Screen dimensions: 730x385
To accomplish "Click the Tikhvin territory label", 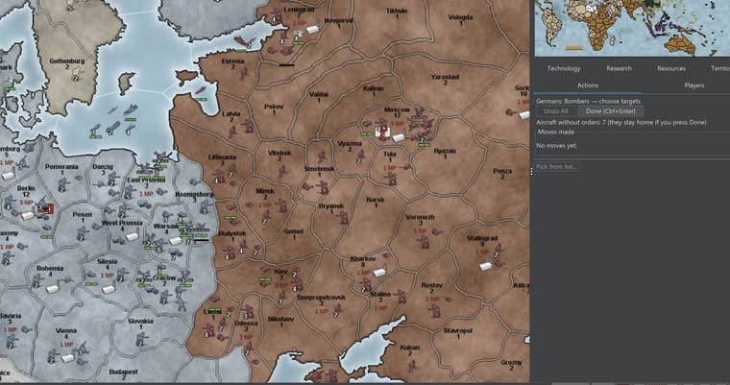I will point(397,12).
